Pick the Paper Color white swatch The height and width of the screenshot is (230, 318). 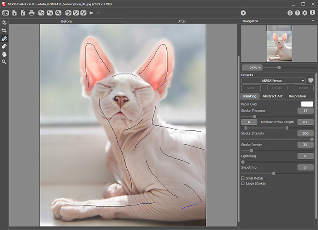click(x=307, y=104)
